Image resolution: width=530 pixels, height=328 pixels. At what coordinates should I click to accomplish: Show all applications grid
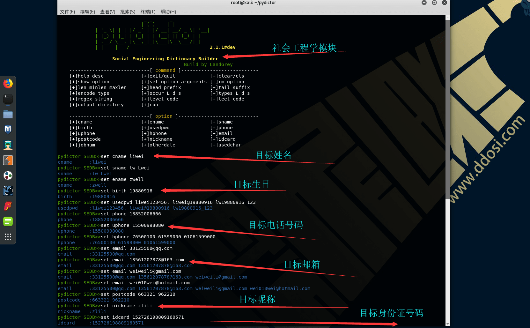pyautogui.click(x=8, y=237)
